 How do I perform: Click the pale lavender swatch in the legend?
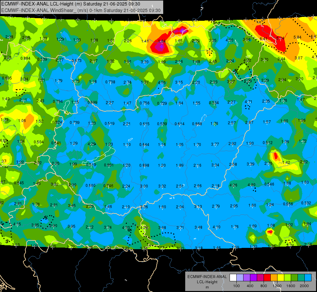pos(240,277)
